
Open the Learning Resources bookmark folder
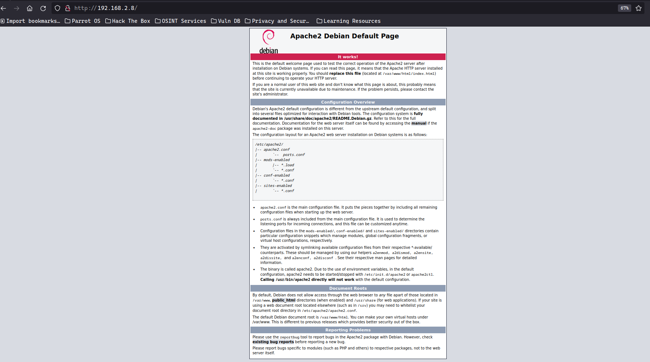click(348, 21)
